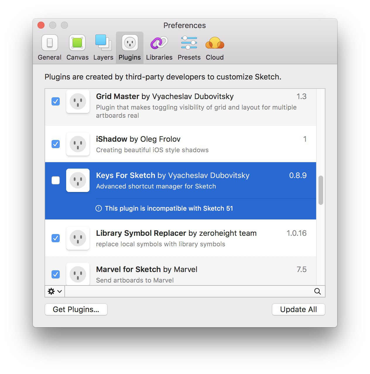Screen dimensions: 370x374
Task: Enable the Keys For Sketch checkbox
Action: click(x=56, y=180)
